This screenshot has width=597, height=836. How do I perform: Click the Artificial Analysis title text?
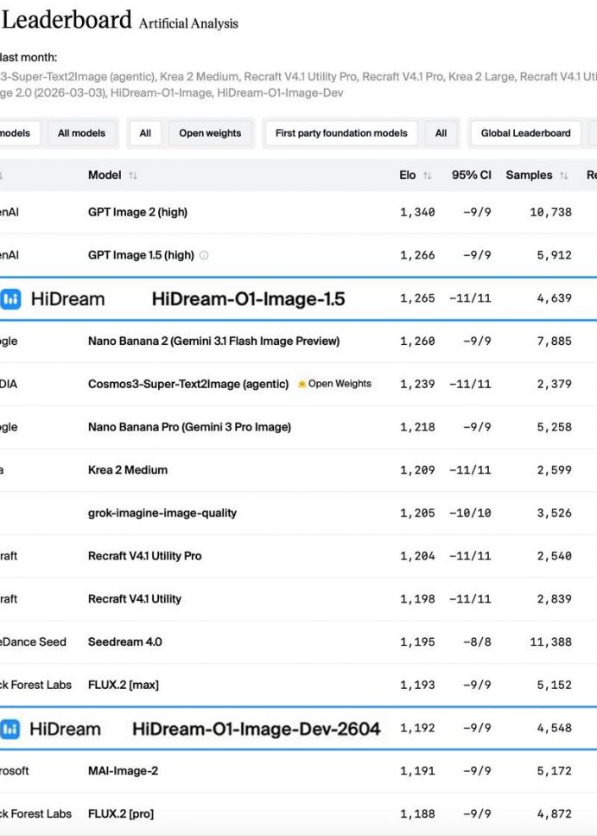(x=188, y=23)
